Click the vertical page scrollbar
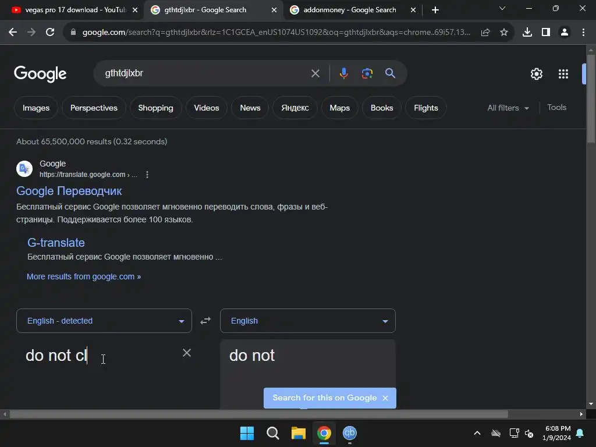The height and width of the screenshot is (447, 596). [591, 99]
